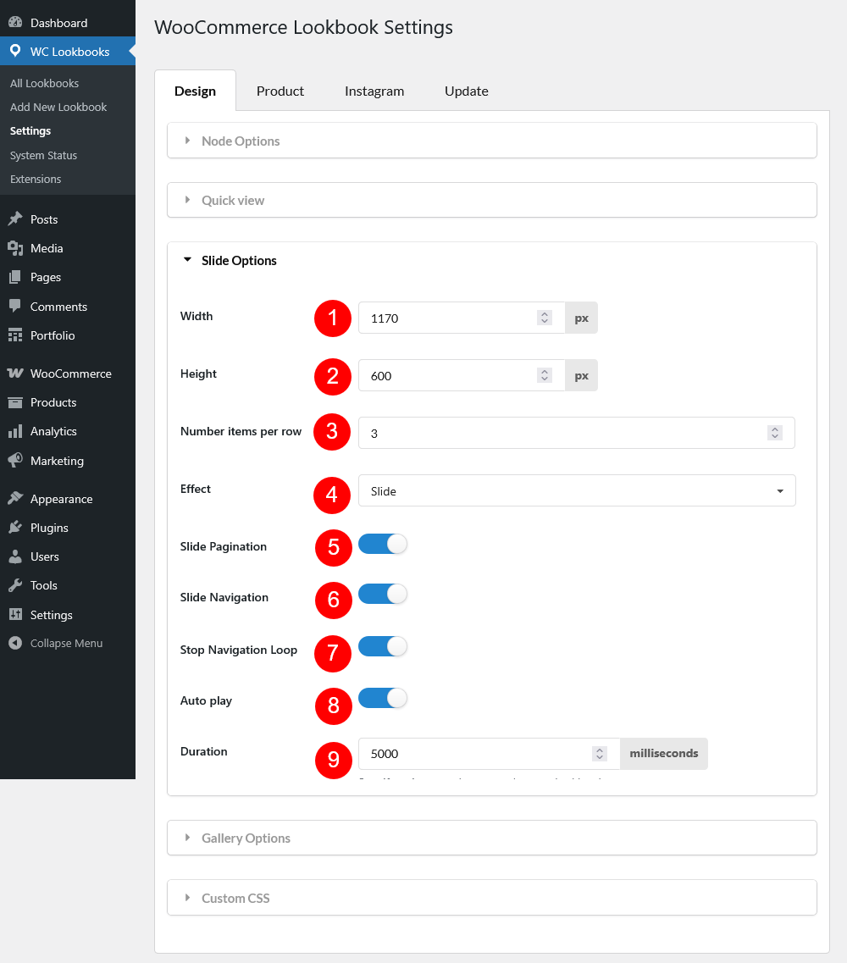Click the Width field stepper arrows
The image size is (847, 963).
(x=544, y=318)
